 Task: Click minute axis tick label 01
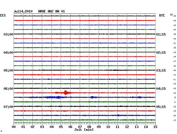[x=23, y=127]
